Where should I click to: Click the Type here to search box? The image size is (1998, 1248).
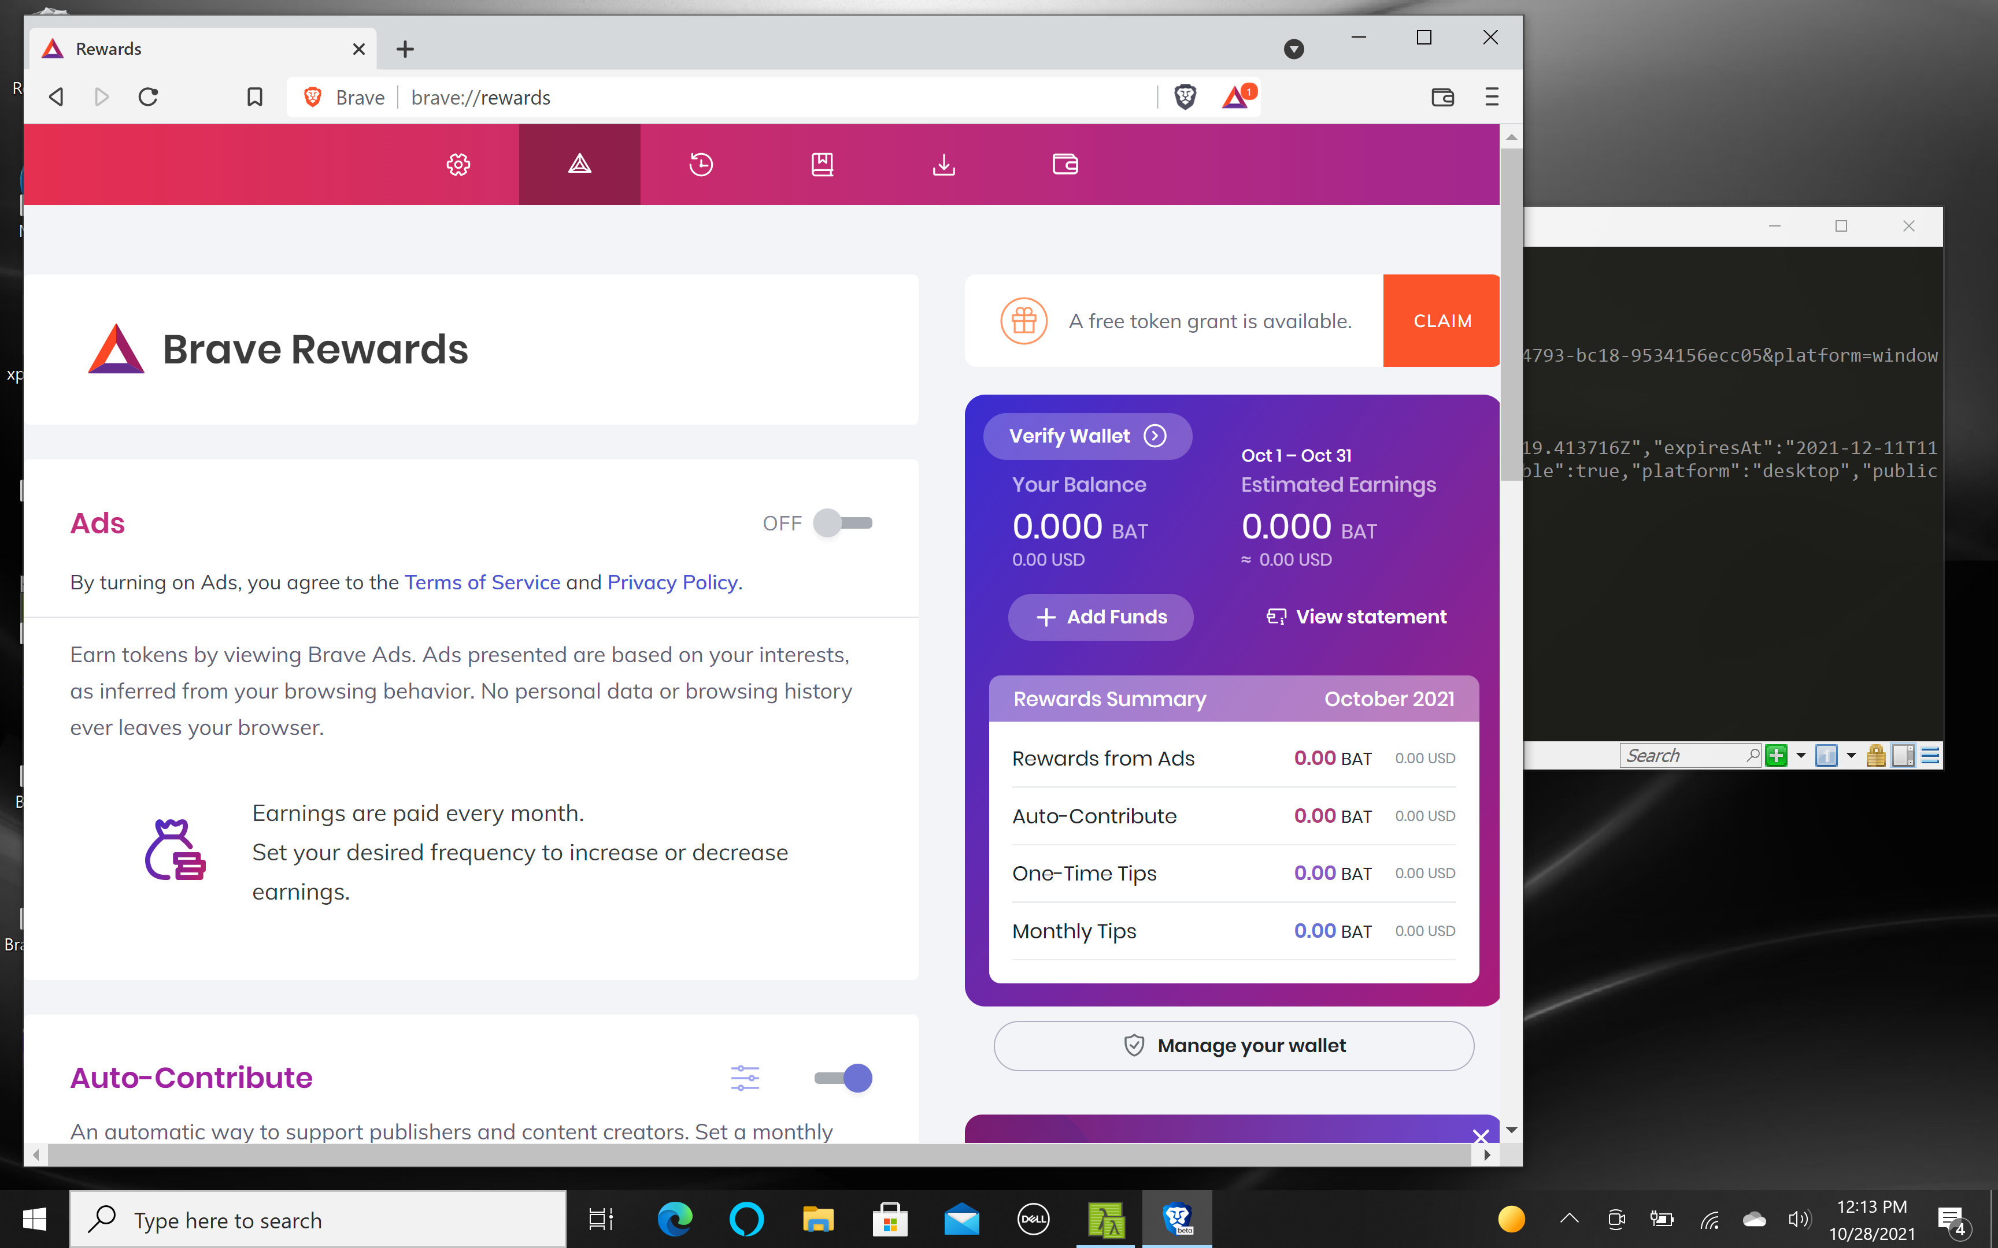(319, 1219)
